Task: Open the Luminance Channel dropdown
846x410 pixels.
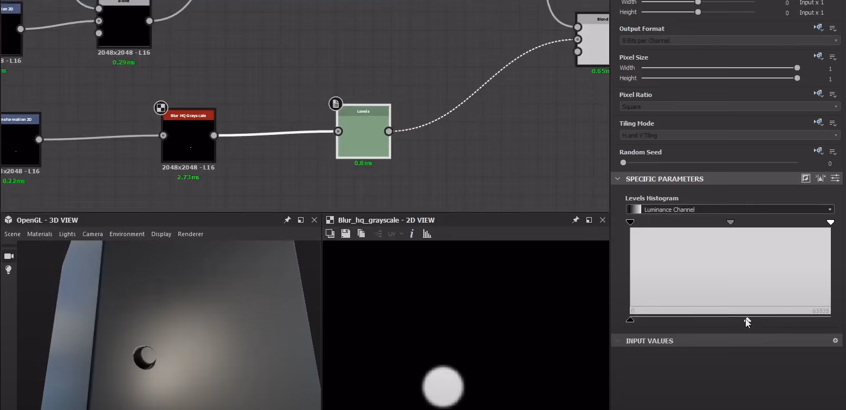Action: tap(729, 210)
